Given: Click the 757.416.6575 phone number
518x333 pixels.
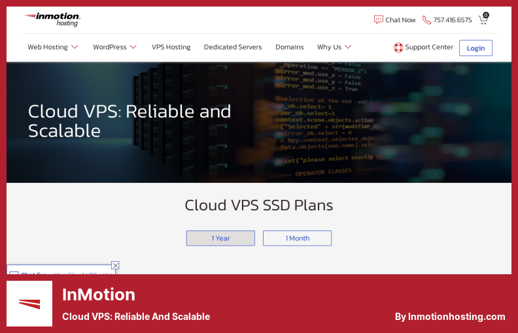Looking at the screenshot, I should (x=452, y=20).
